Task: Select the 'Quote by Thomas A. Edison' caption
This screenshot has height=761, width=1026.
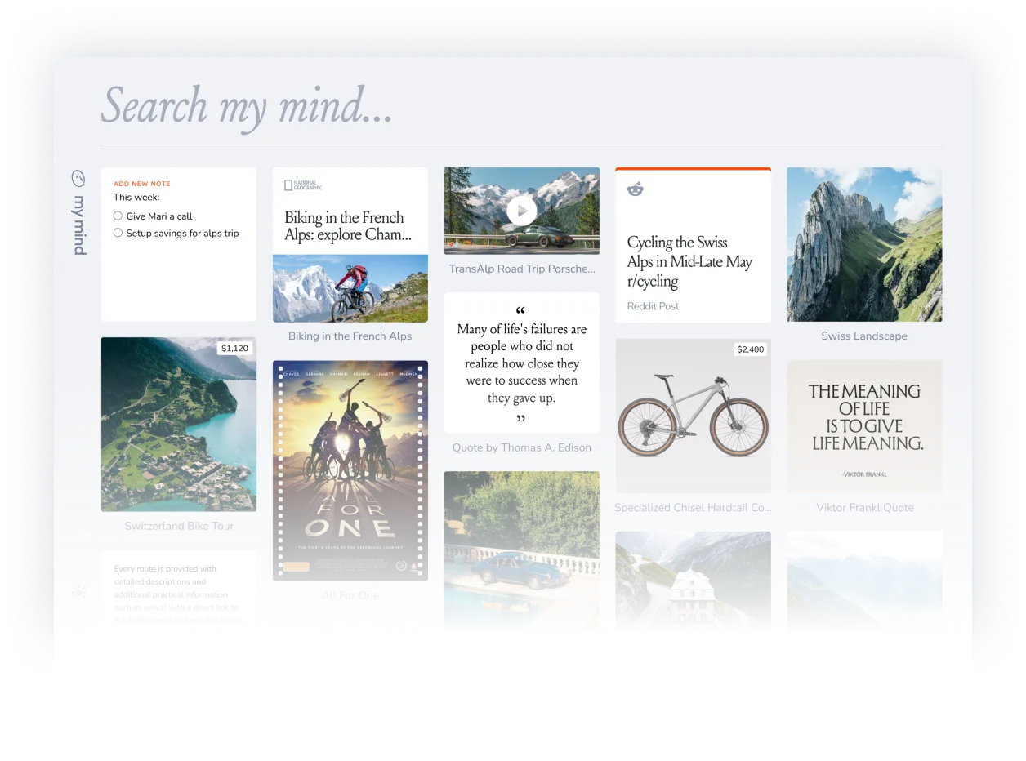Action: pos(521,447)
